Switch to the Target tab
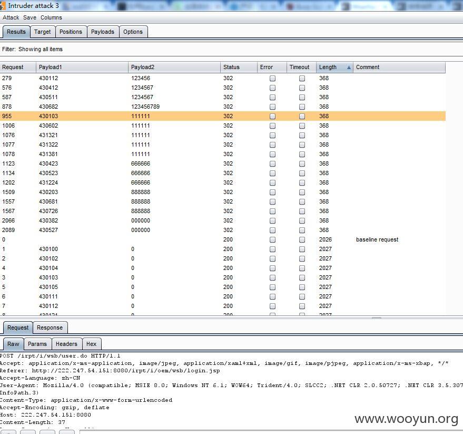This screenshot has height=434, width=463. tap(42, 32)
